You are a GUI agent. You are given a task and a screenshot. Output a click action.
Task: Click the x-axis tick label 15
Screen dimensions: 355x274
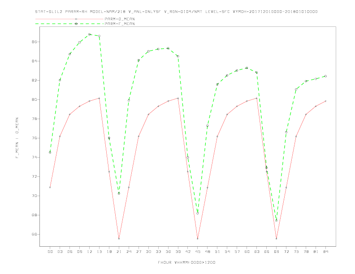(x=99, y=252)
